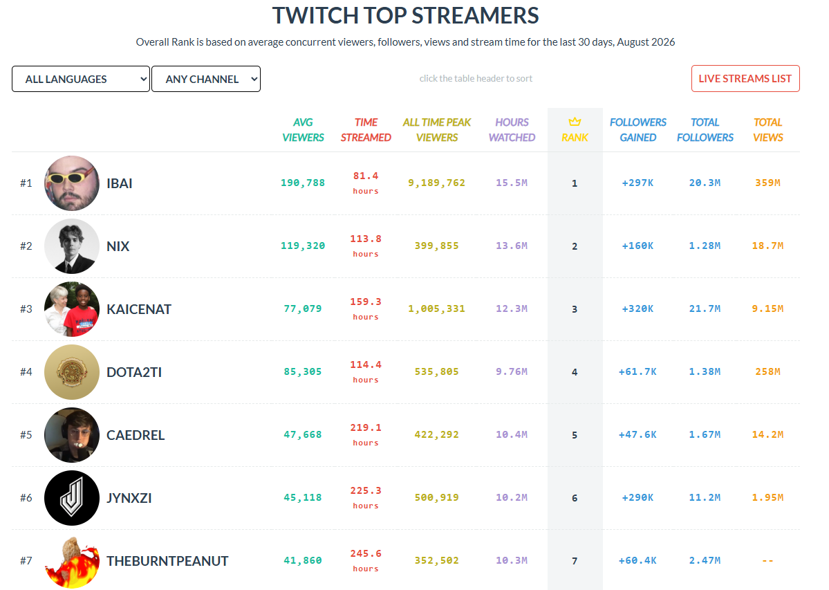The height and width of the screenshot is (590, 829).
Task: Click the crown icon above Rank
Action: (x=575, y=122)
